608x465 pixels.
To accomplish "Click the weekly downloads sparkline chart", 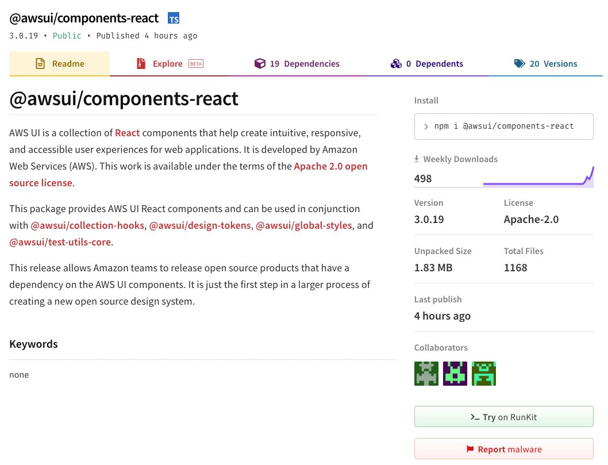I will (538, 177).
